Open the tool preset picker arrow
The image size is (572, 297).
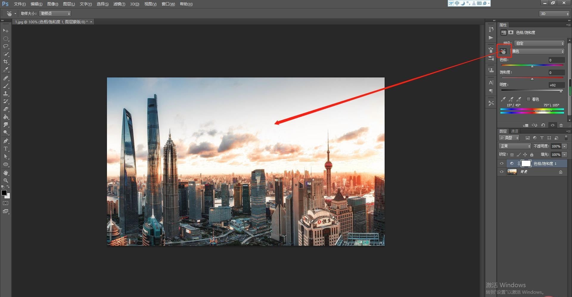(x=15, y=13)
